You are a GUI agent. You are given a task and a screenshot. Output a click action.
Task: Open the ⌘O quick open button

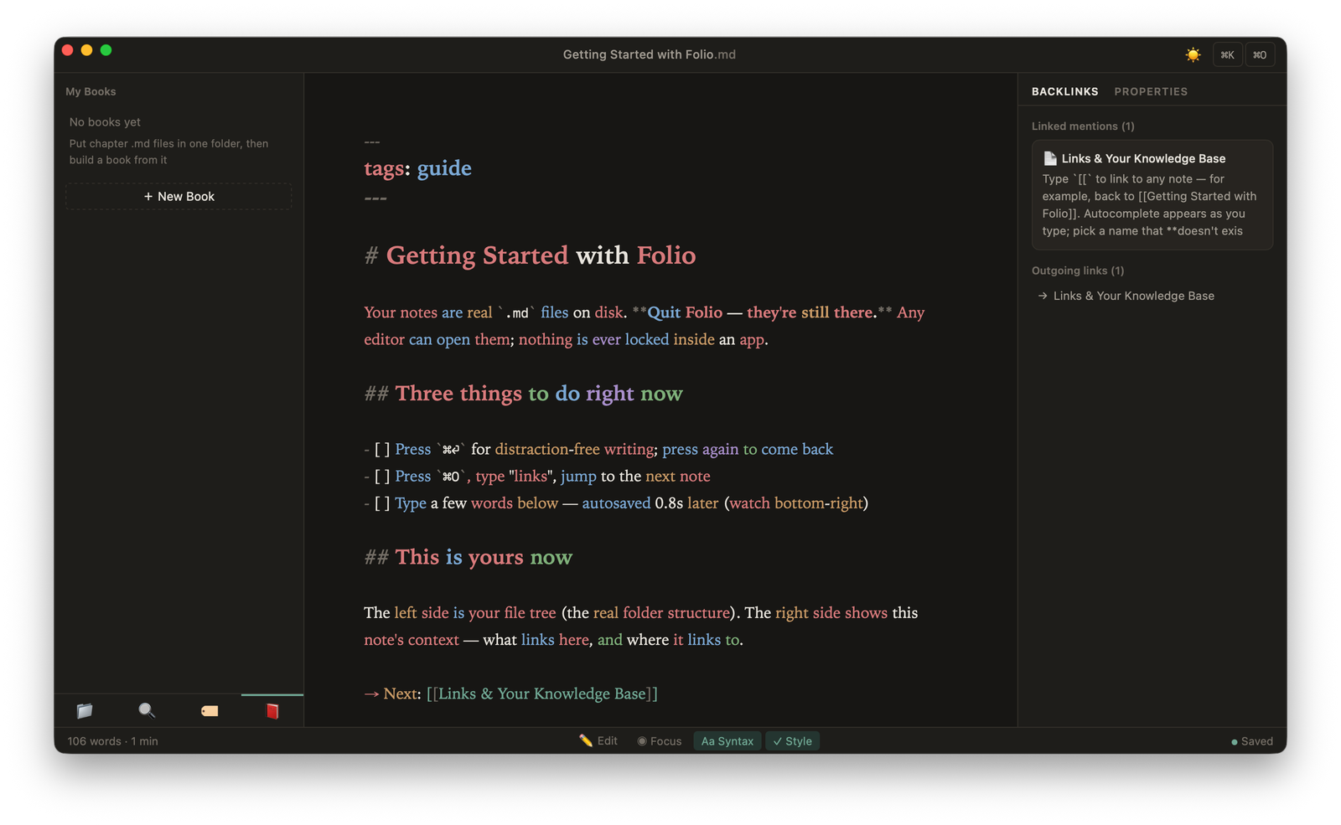coord(1260,54)
